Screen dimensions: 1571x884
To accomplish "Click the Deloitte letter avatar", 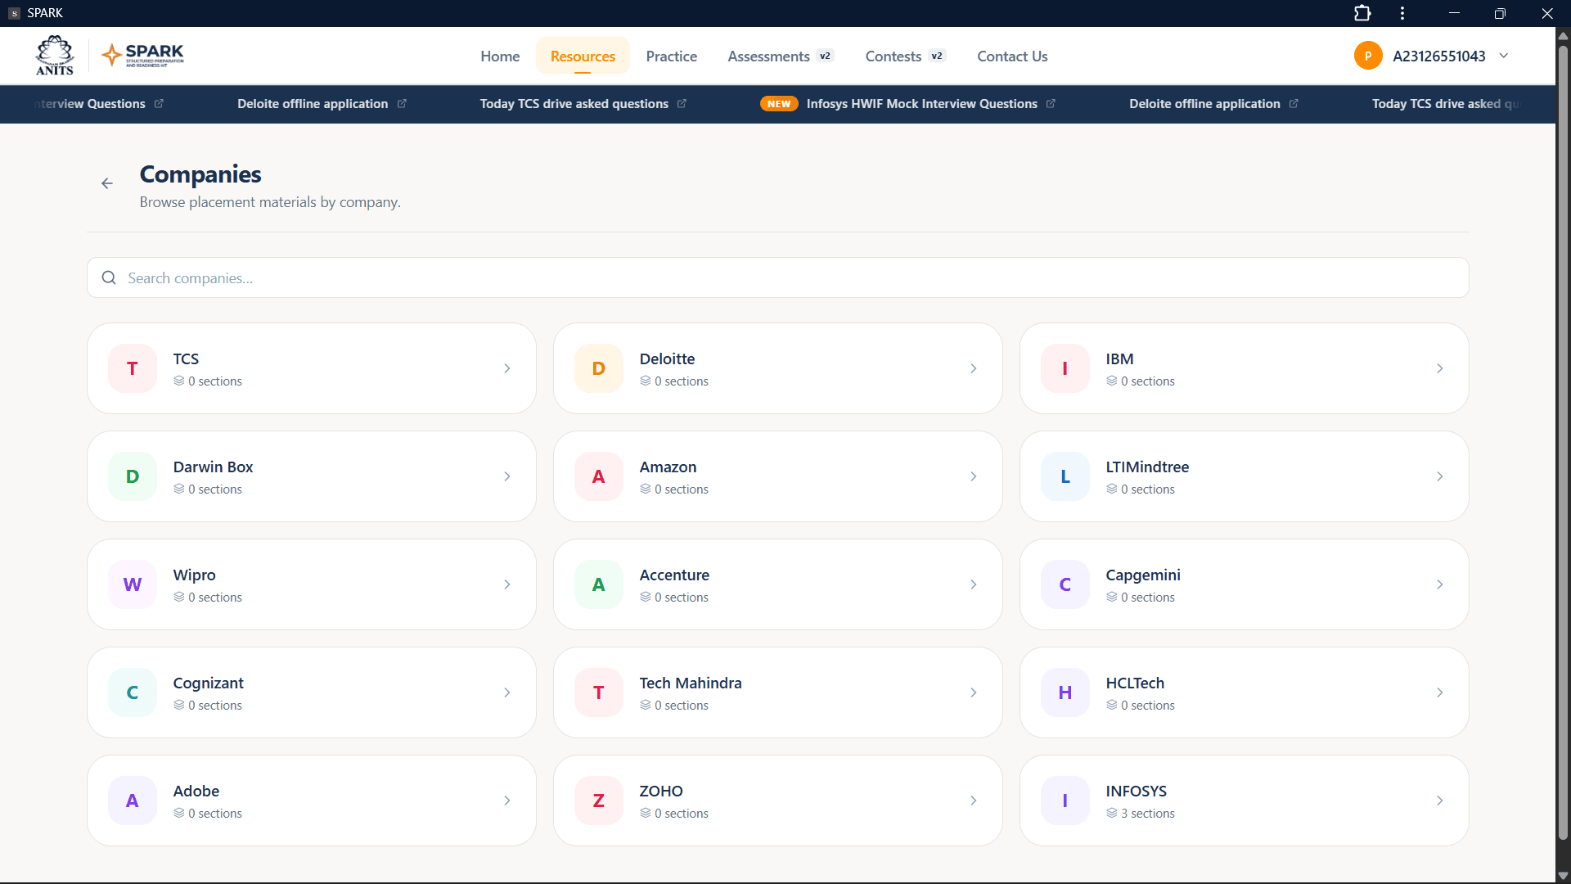I will [599, 368].
